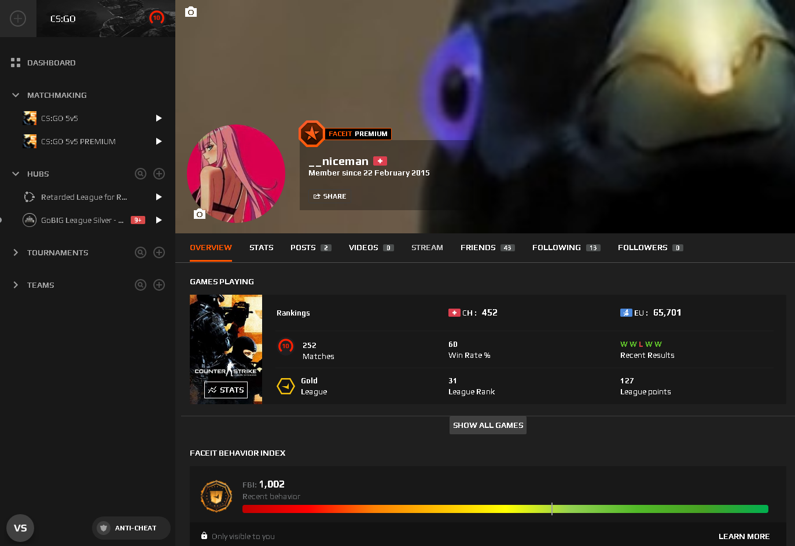Screen dimensions: 795x546
Task: Create a team with plus icon
Action: 159,285
